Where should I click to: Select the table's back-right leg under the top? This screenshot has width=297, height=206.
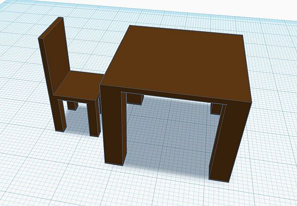click(x=216, y=109)
